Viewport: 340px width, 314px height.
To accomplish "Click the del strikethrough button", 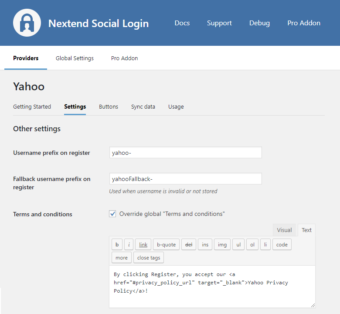I will [189, 245].
